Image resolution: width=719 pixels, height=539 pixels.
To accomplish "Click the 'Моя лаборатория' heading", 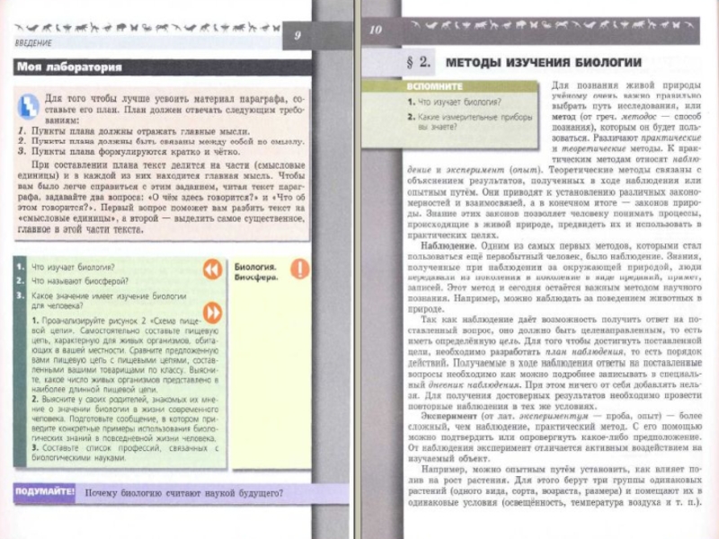I will pos(69,67).
